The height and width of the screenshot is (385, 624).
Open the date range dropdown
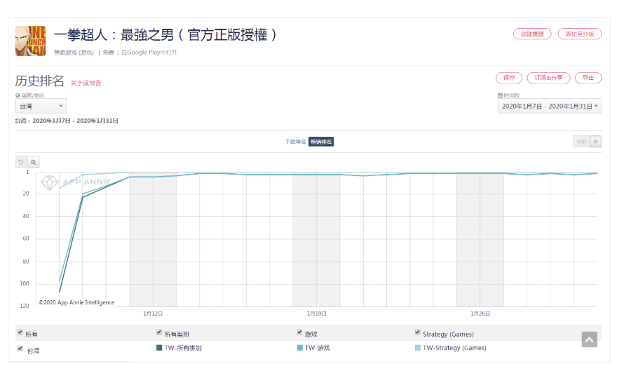tap(549, 107)
